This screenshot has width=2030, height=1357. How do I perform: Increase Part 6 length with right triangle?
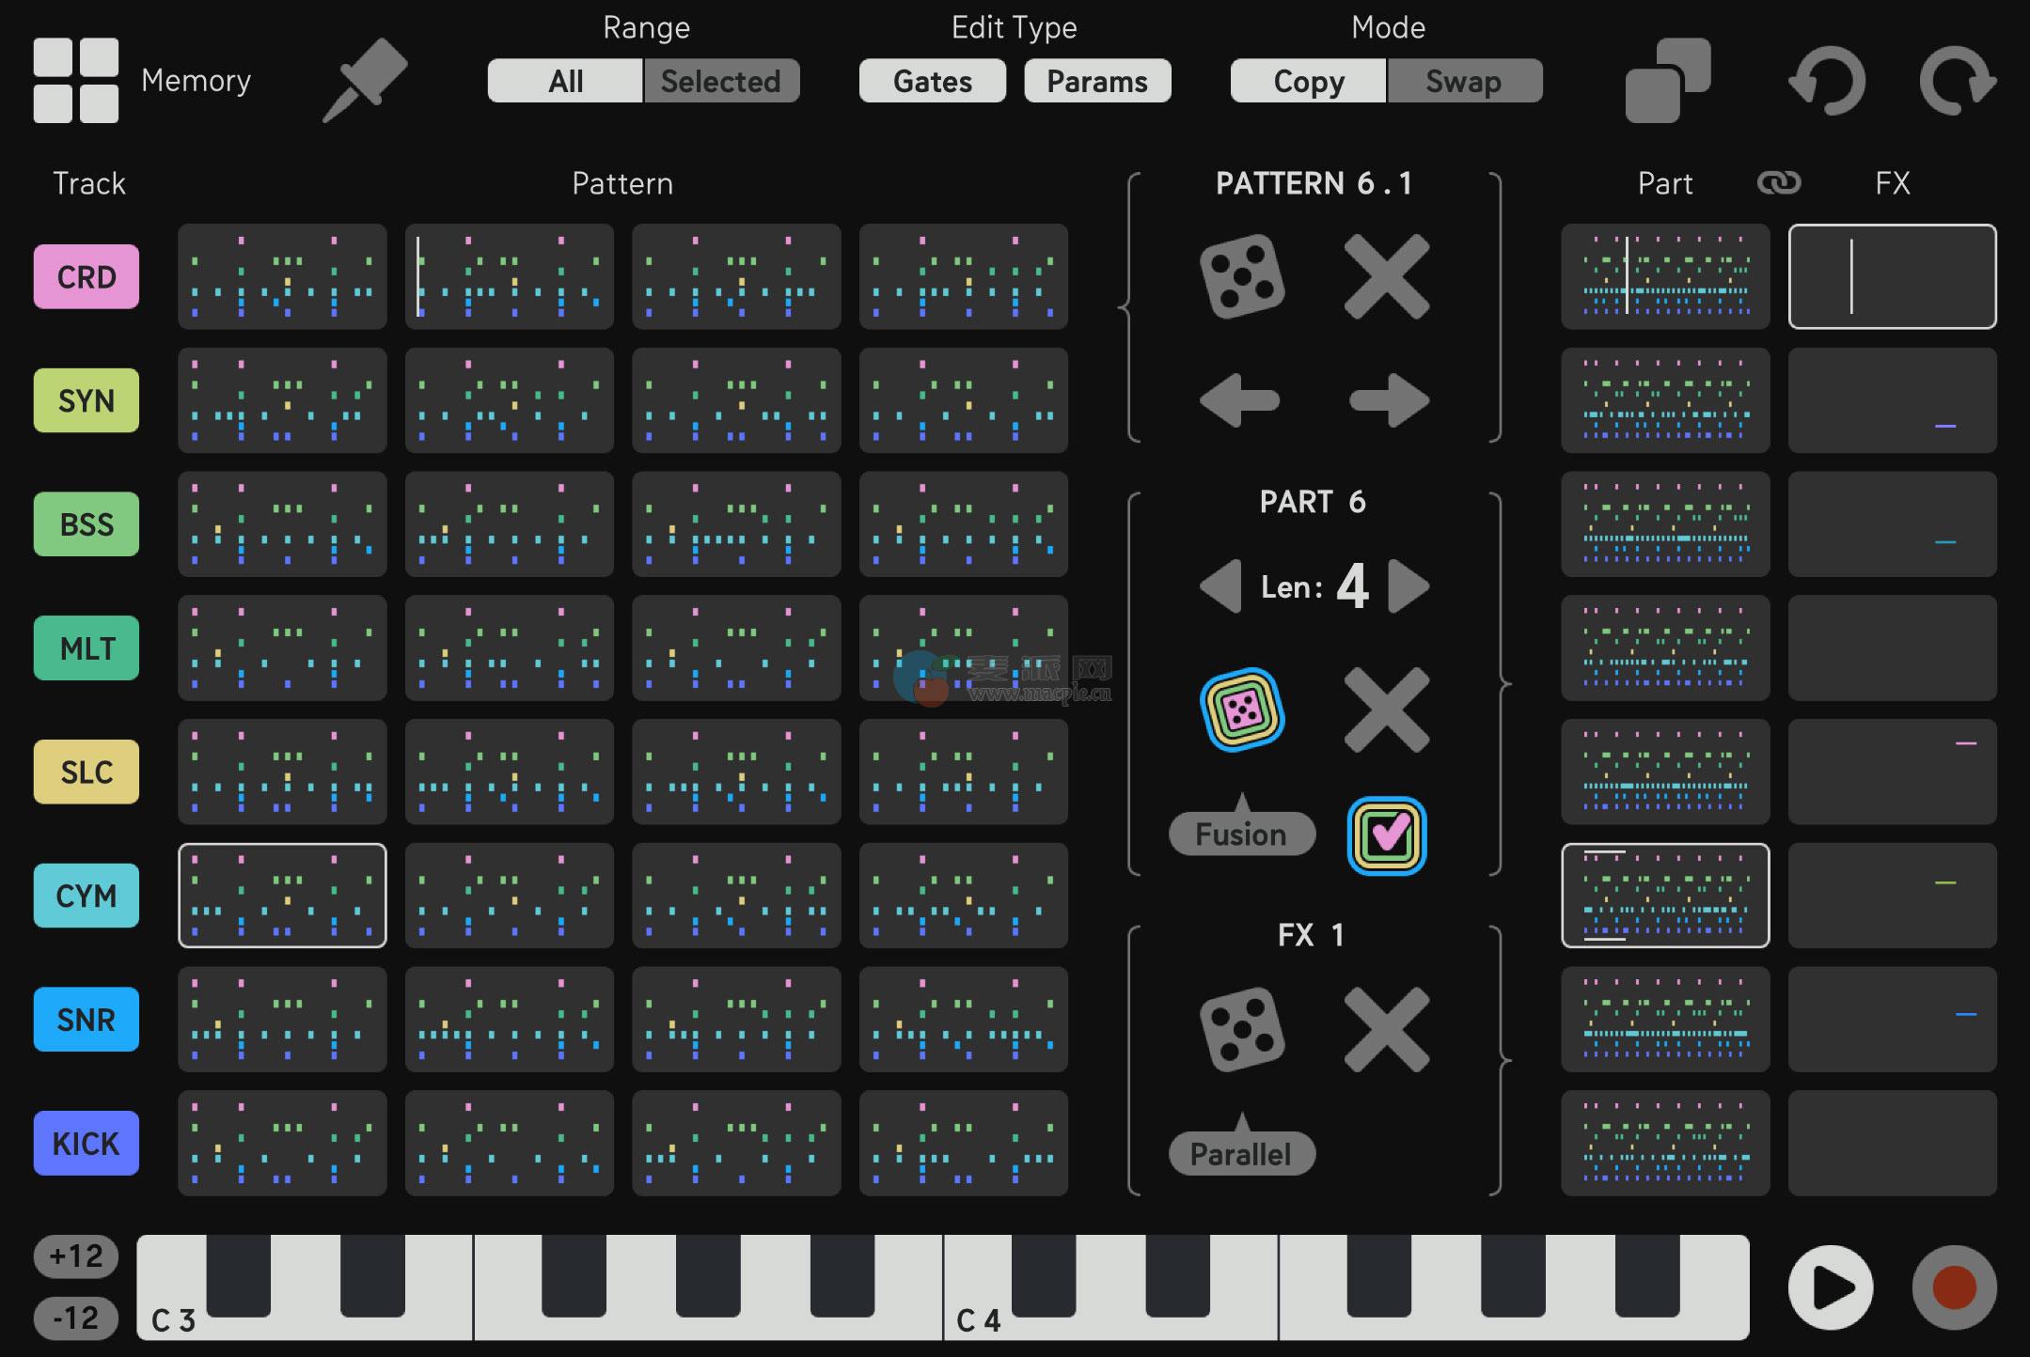pos(1408,587)
